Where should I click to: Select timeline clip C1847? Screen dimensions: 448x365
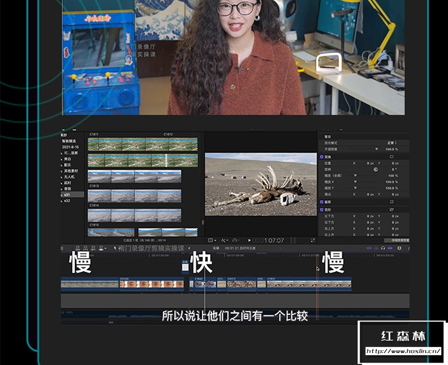tap(205, 283)
